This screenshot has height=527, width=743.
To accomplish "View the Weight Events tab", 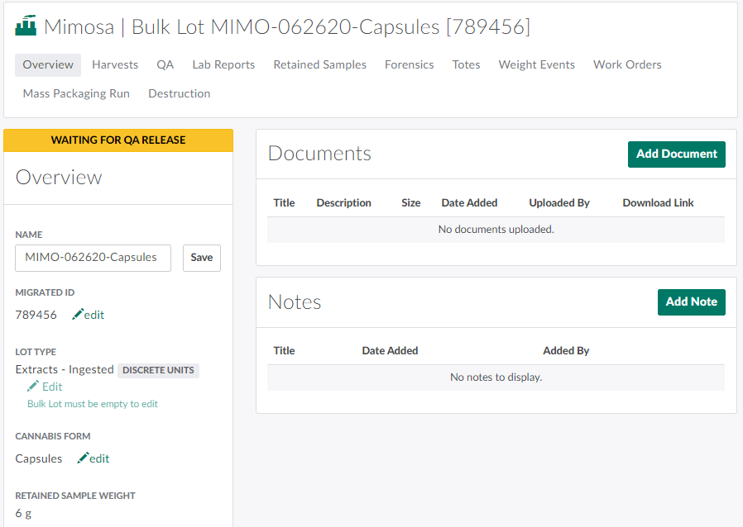I will coord(536,64).
